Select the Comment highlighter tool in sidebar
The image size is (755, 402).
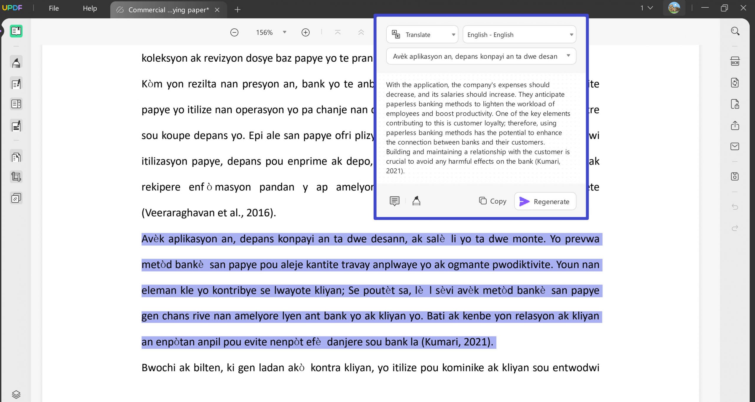[x=16, y=62]
